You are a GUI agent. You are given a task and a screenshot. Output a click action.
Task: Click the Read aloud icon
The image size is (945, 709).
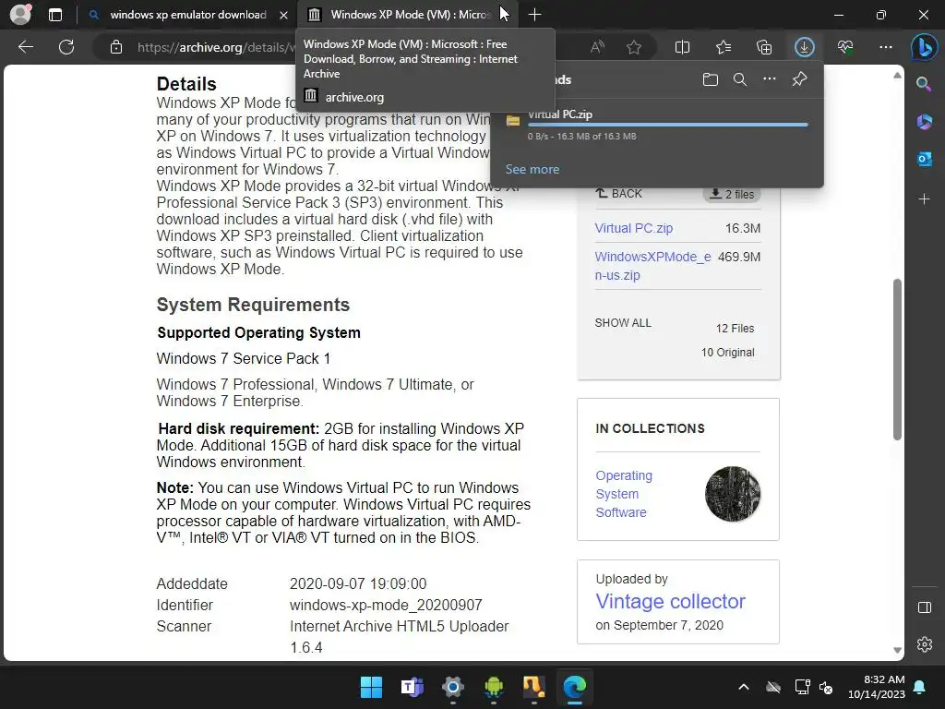[597, 47]
